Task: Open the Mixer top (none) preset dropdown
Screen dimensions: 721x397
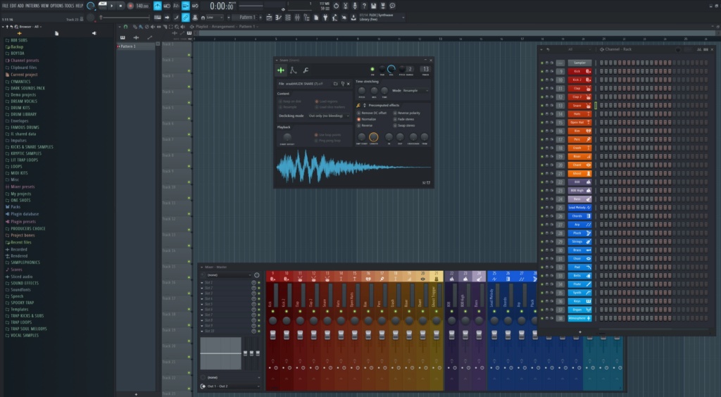Action: (227, 275)
